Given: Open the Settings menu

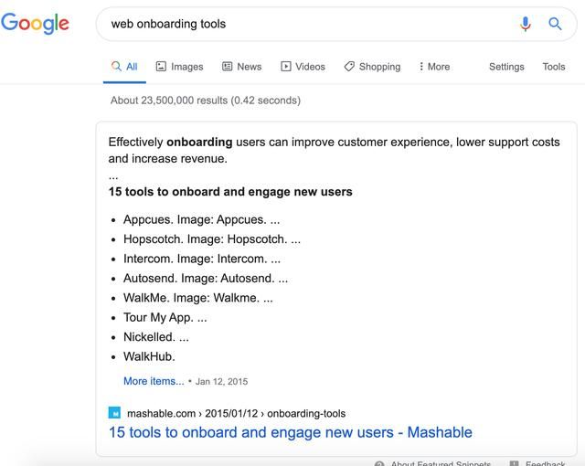Looking at the screenshot, I should [x=506, y=67].
